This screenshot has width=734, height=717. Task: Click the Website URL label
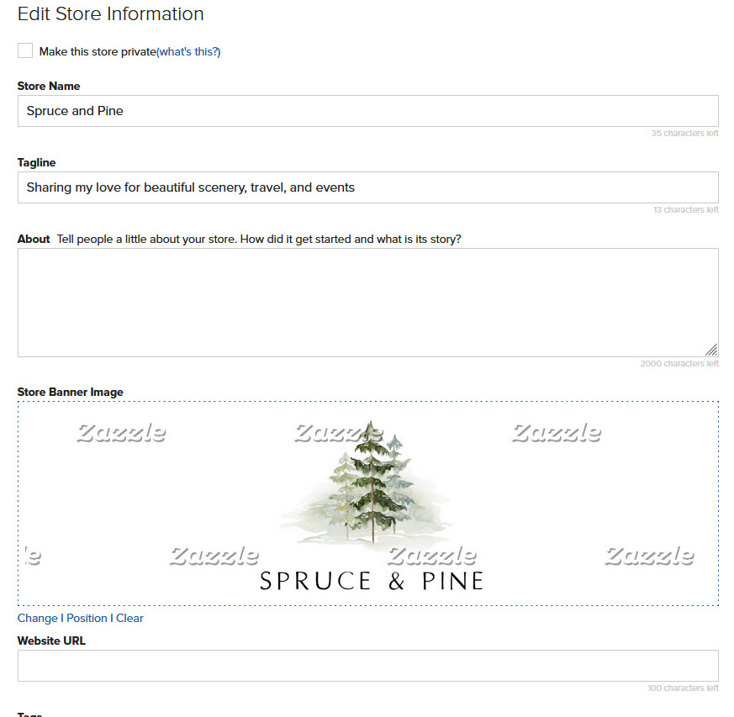(x=51, y=641)
